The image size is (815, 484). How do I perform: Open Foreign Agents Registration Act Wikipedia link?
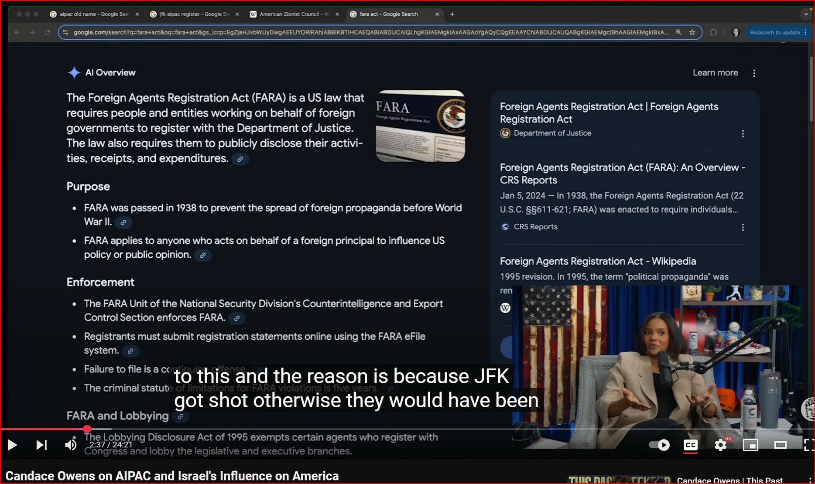pyautogui.click(x=597, y=261)
